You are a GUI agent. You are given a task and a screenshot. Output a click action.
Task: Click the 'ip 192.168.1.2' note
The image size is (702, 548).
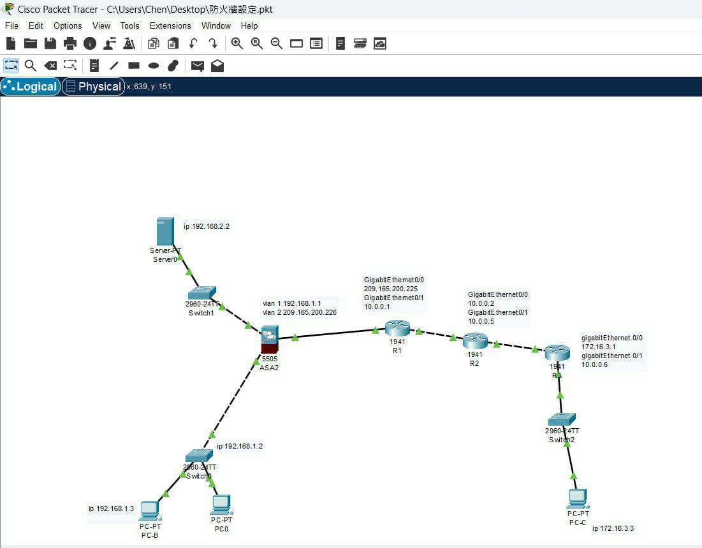point(240,446)
